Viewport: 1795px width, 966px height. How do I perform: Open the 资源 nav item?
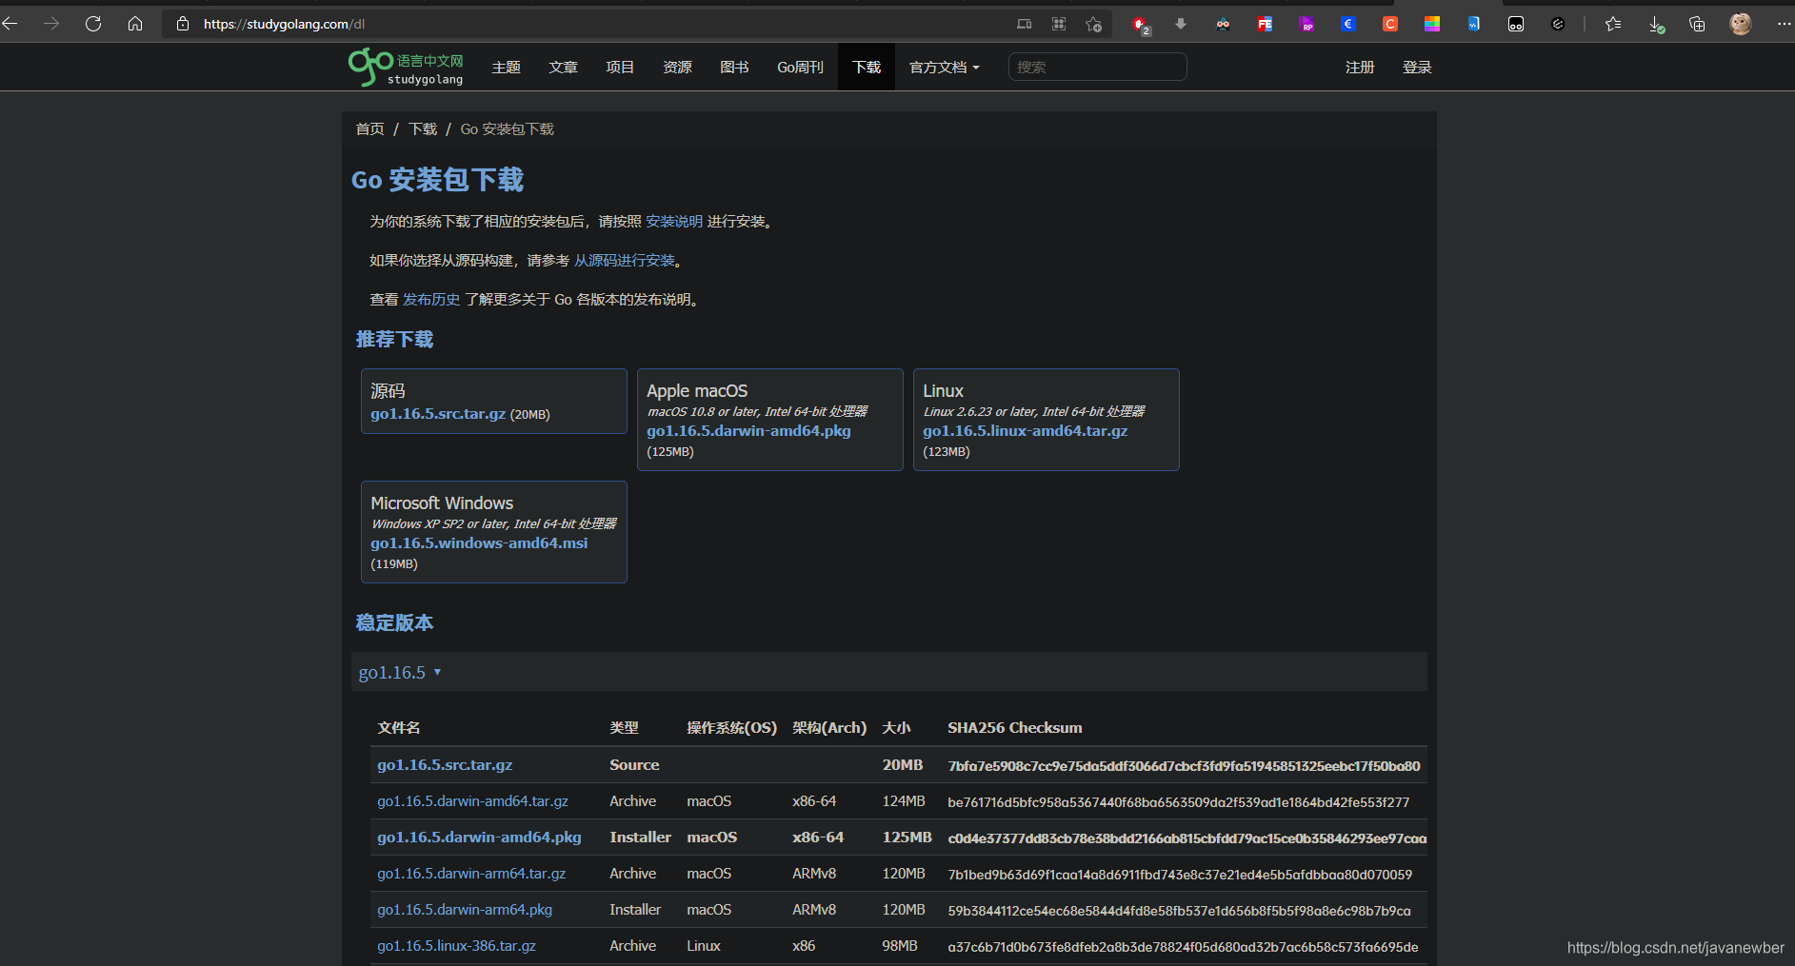[677, 68]
